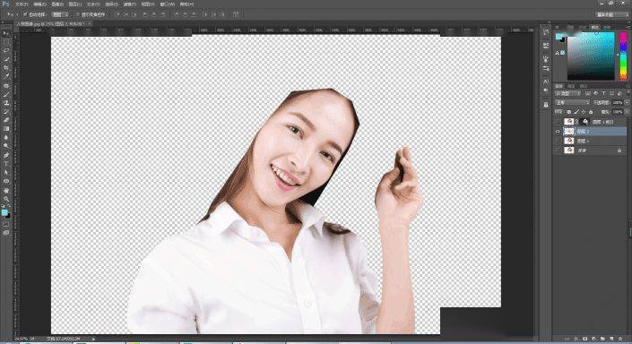The width and height of the screenshot is (632, 344).
Task: Open the Layer menu
Action: coord(75,4)
